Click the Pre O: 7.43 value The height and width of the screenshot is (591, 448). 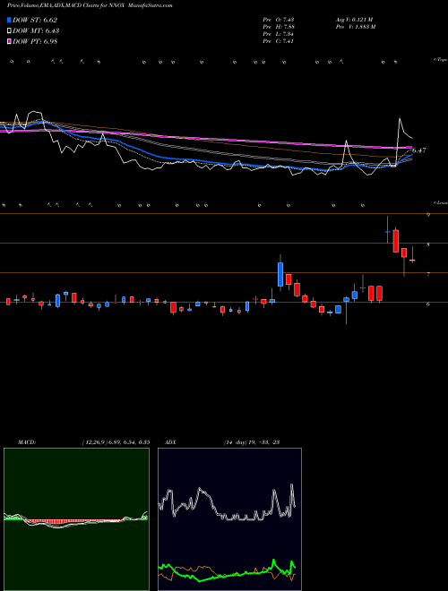[x=279, y=19]
